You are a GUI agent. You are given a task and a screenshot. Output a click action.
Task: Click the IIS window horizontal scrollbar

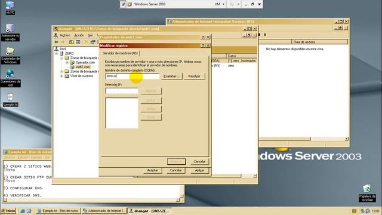304,139
